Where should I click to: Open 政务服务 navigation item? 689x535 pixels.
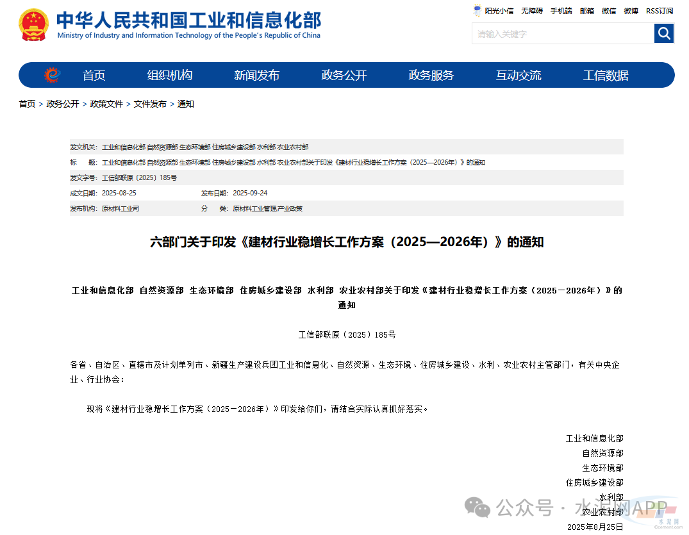click(x=431, y=75)
